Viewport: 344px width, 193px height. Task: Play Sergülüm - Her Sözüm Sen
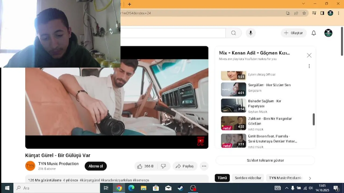click(x=269, y=85)
